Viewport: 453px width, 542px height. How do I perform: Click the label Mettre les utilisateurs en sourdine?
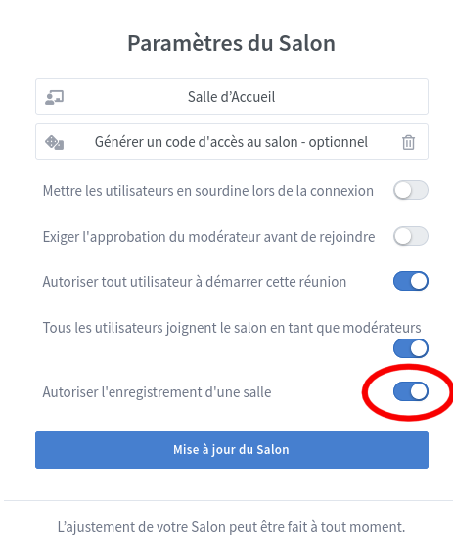click(207, 191)
